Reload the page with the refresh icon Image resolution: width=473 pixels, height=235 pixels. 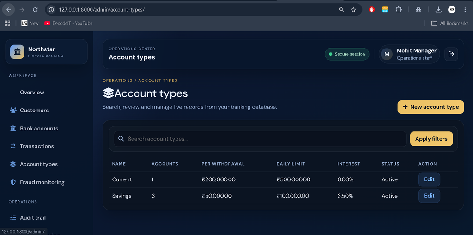35,10
